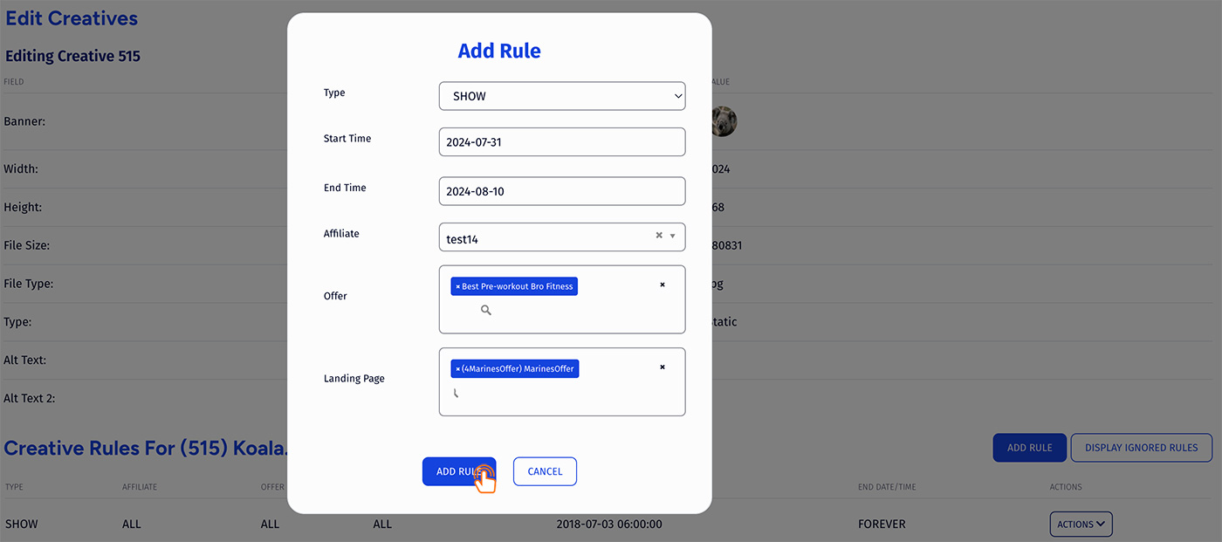Open the Type SHOW dropdown
This screenshot has height=542, width=1222.
click(x=562, y=96)
